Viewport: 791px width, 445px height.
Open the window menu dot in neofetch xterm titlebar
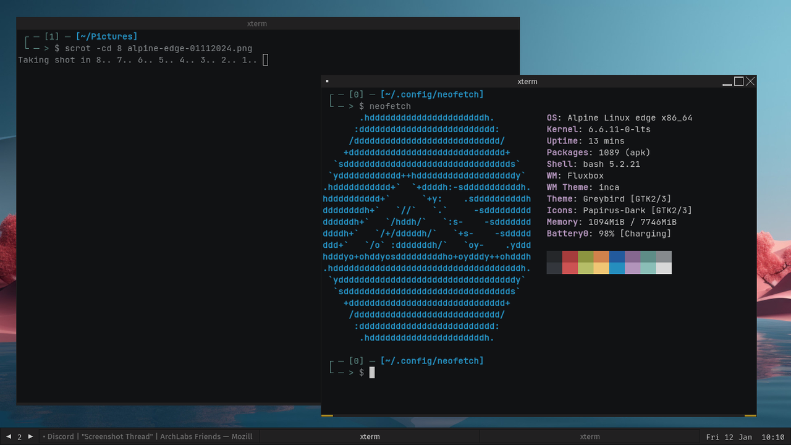coord(327,82)
